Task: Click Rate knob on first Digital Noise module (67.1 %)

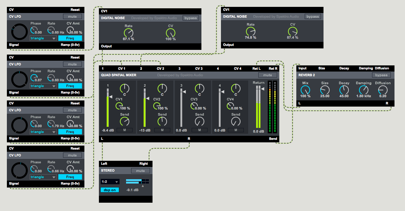Action: pyautogui.click(x=128, y=33)
